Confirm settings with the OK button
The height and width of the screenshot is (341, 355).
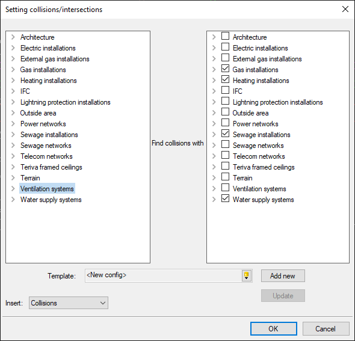pyautogui.click(x=274, y=328)
